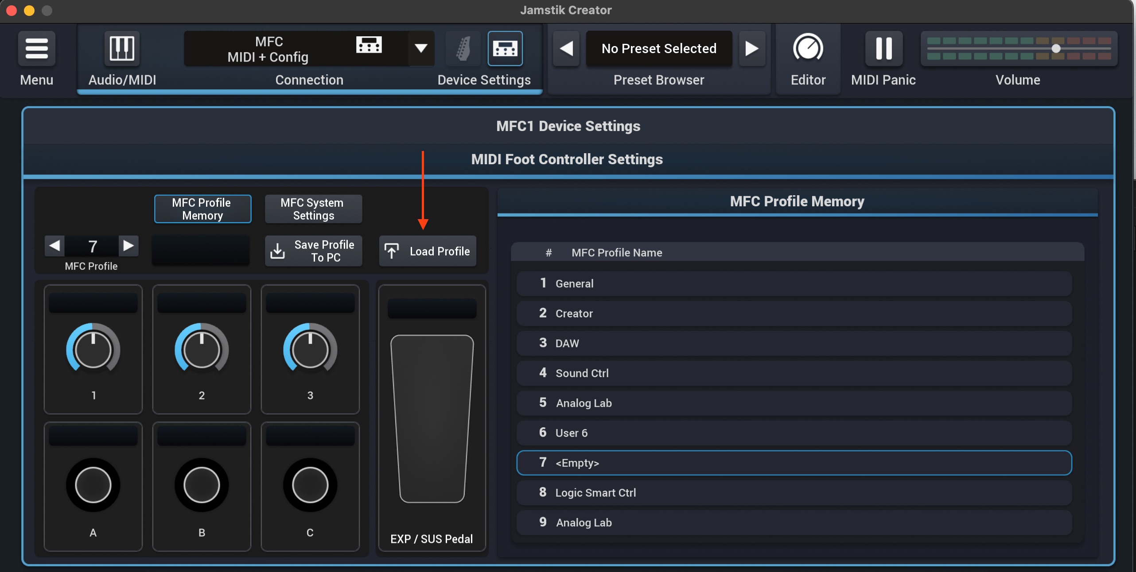1136x572 pixels.
Task: Select profile 3 DAW
Action: pyautogui.click(x=794, y=343)
